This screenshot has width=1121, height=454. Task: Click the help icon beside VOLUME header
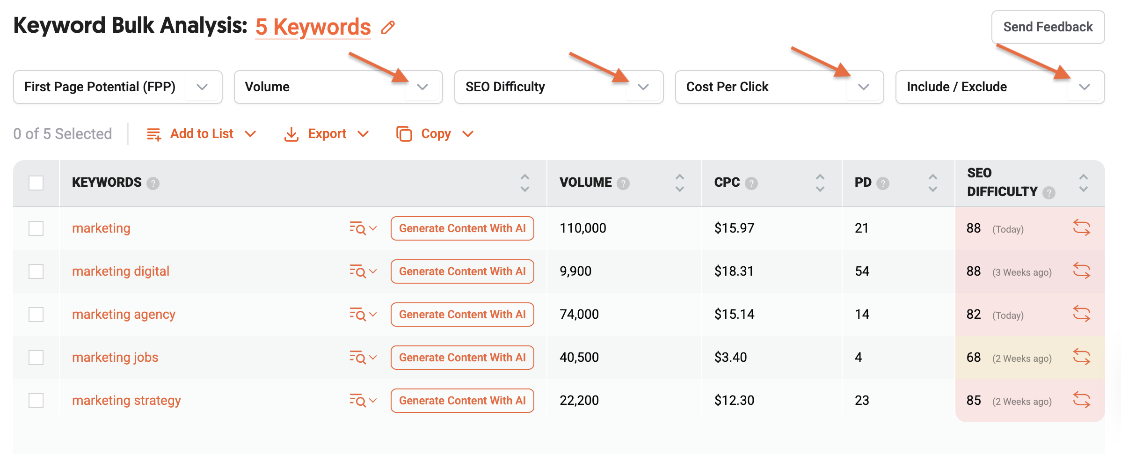click(624, 183)
